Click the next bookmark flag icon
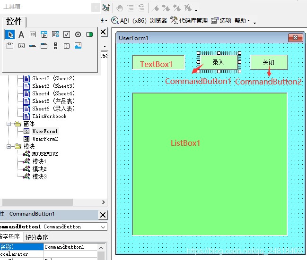This screenshot has height=260, width=307. coord(166,8)
